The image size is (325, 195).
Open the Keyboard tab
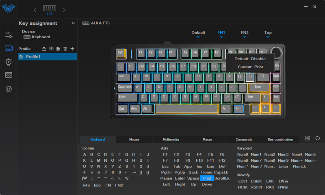pos(97,139)
